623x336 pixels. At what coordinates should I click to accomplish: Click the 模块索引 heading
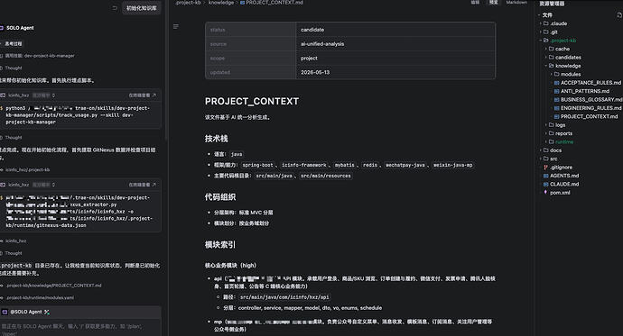point(220,245)
